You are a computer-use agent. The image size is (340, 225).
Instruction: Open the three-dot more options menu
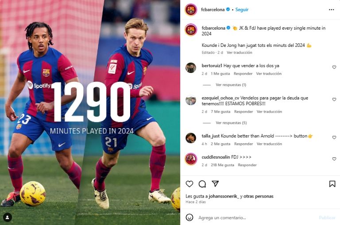(x=331, y=10)
